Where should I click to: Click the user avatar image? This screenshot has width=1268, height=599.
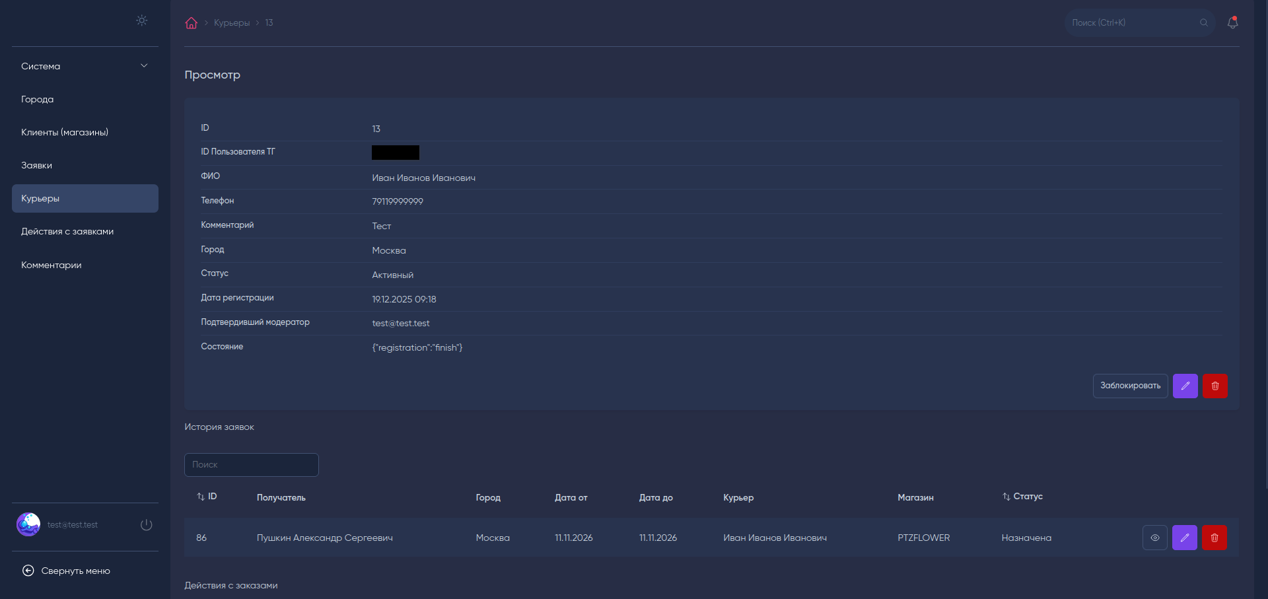28,525
